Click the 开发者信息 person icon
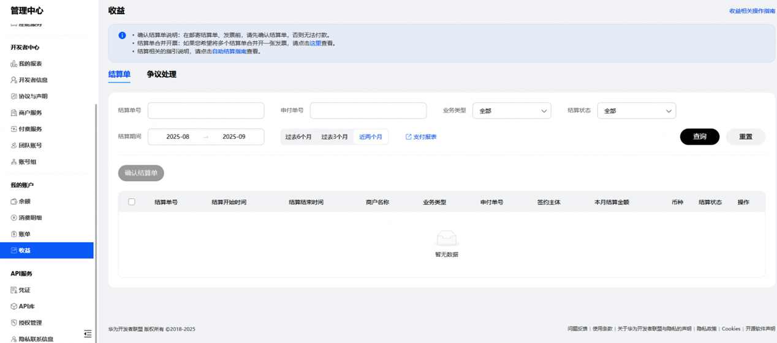The width and height of the screenshot is (777, 343). click(13, 80)
